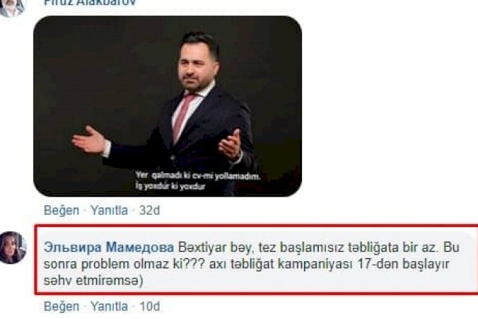Screen dimensions: 478x319
Task: Like the photo comment with Beğen
Action: point(62,210)
